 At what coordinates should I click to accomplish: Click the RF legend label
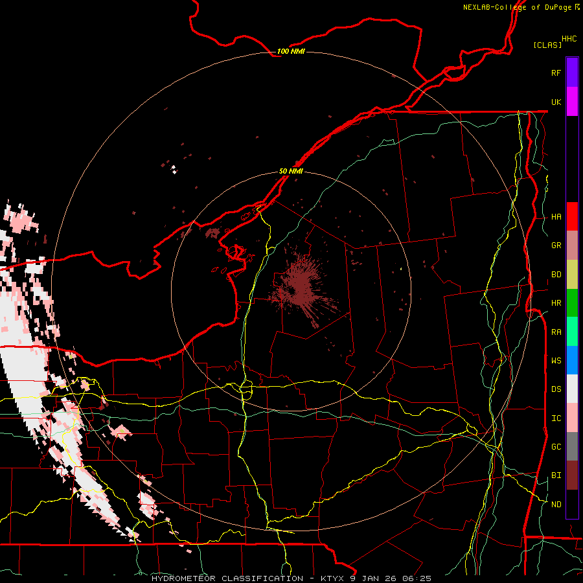[x=556, y=73]
